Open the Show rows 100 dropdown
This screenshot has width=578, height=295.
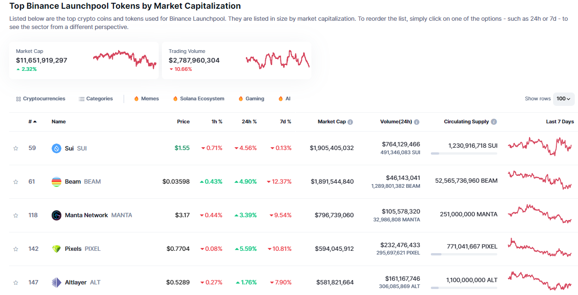click(x=563, y=99)
